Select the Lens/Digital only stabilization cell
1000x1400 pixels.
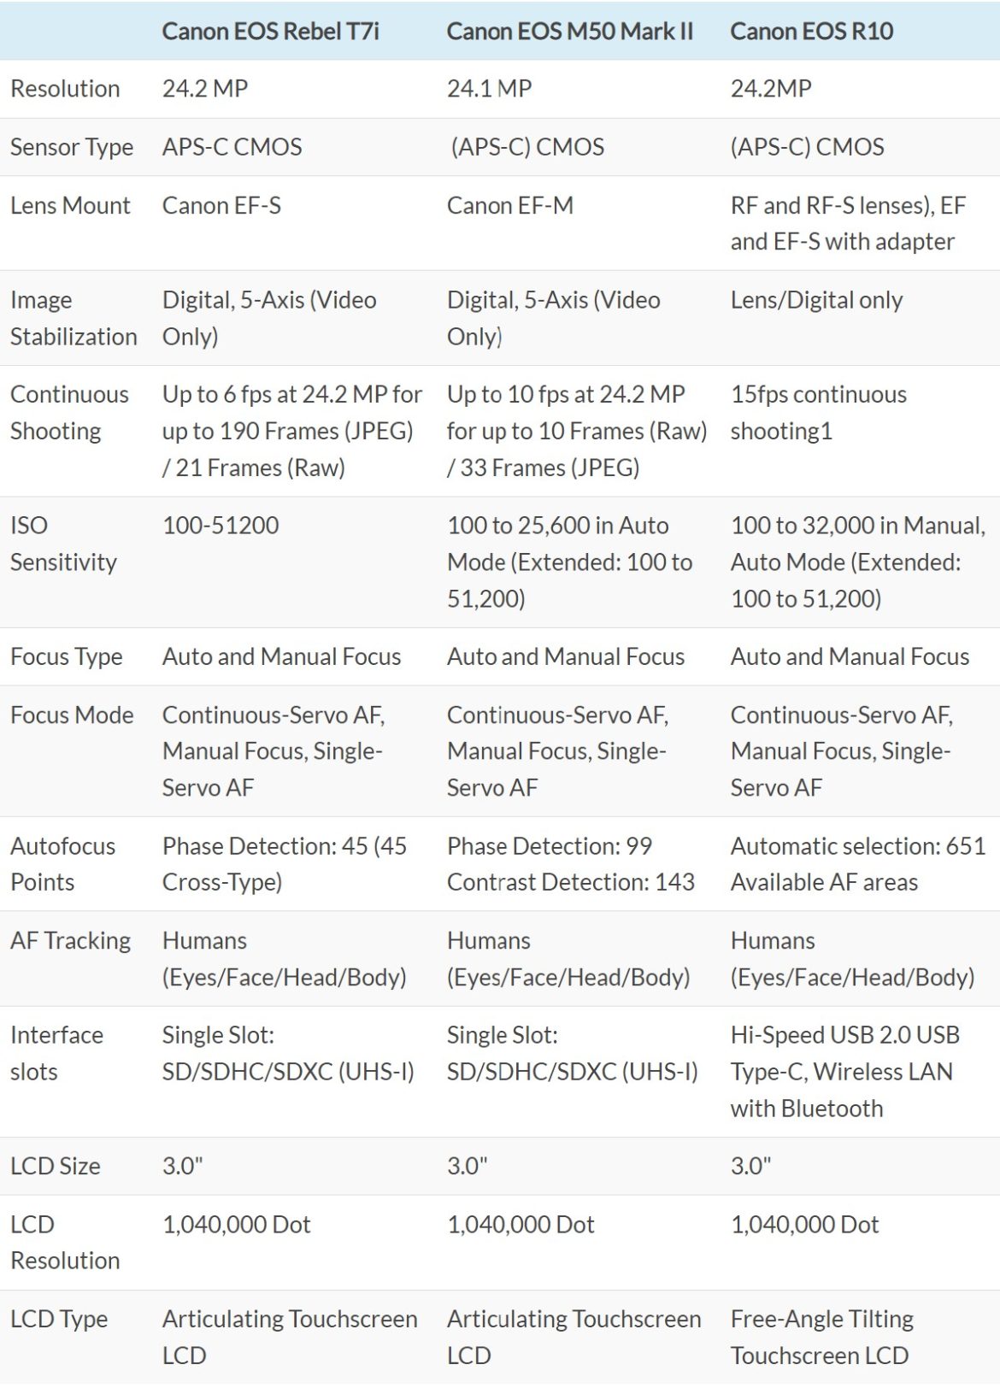coord(816,300)
